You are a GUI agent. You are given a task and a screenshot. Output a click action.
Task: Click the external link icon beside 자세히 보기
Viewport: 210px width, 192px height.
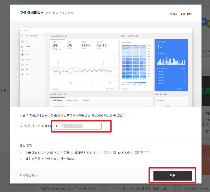[36, 176]
